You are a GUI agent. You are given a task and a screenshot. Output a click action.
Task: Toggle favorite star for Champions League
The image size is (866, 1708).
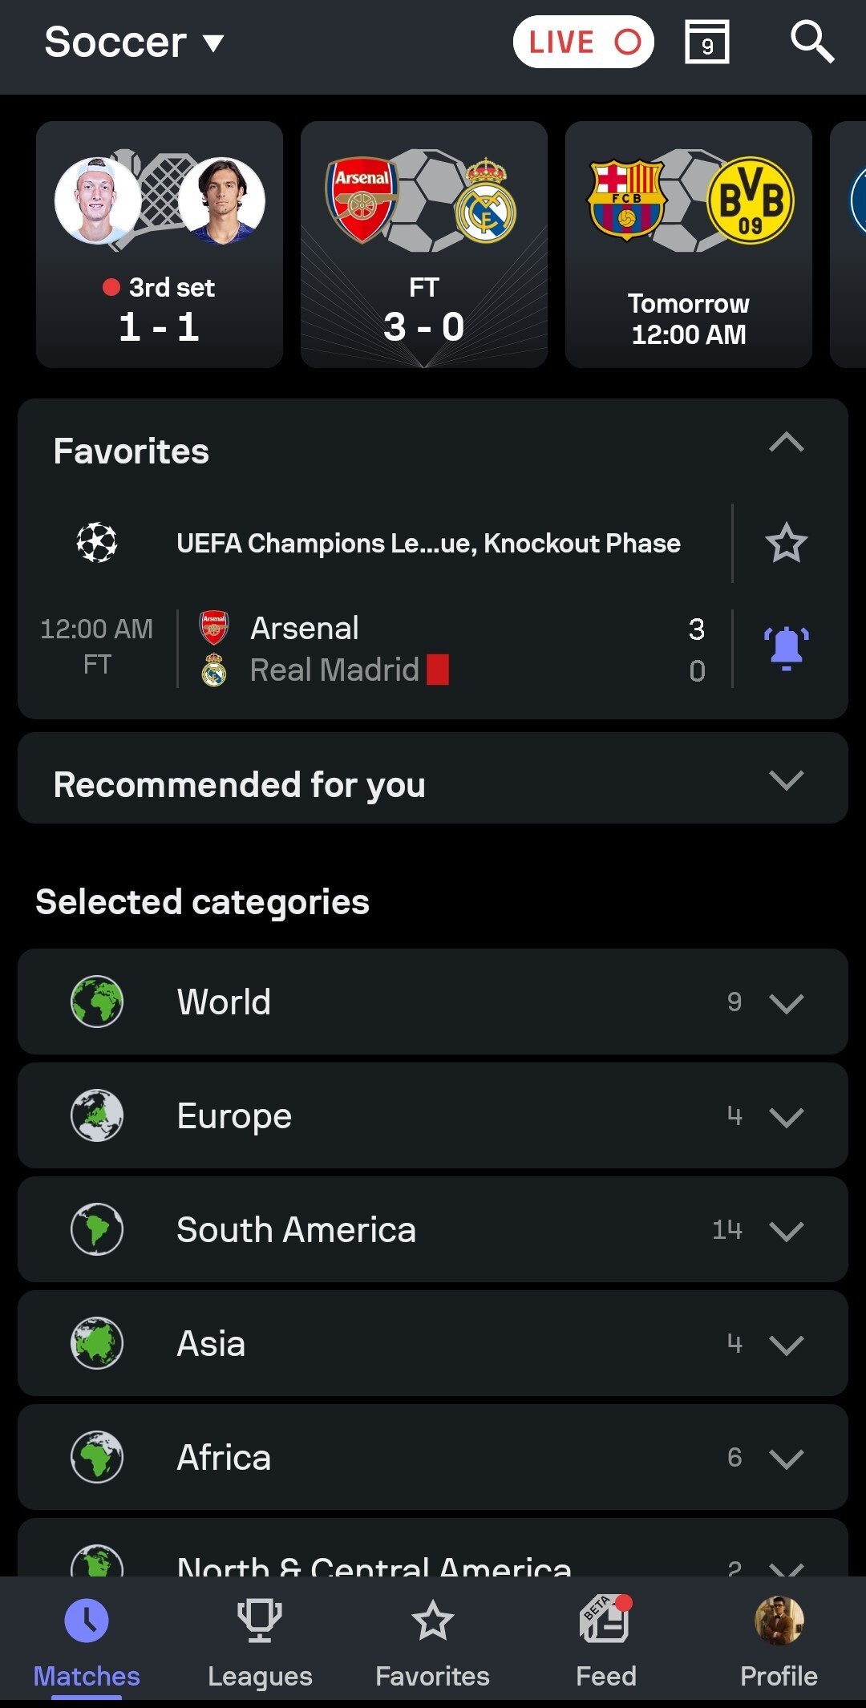(x=786, y=543)
